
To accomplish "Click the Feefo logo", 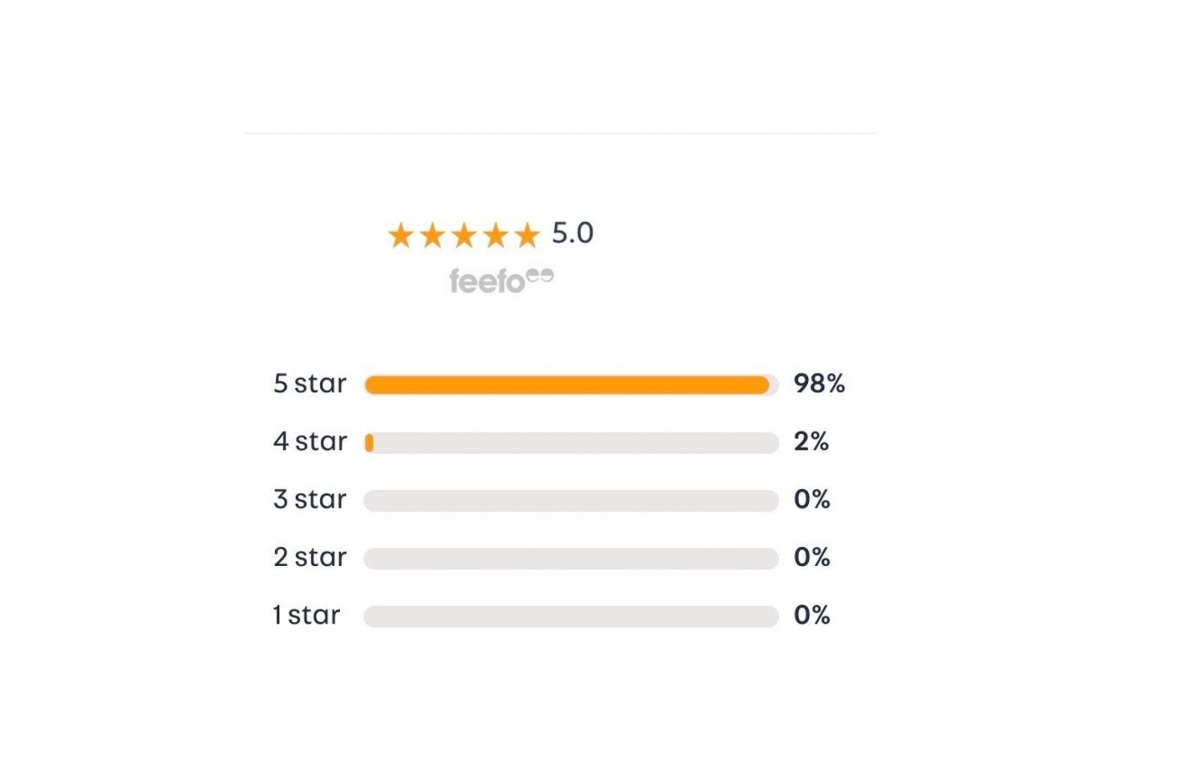I will tap(502, 281).
